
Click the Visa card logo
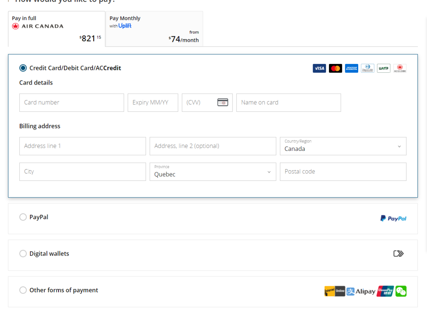tap(319, 68)
